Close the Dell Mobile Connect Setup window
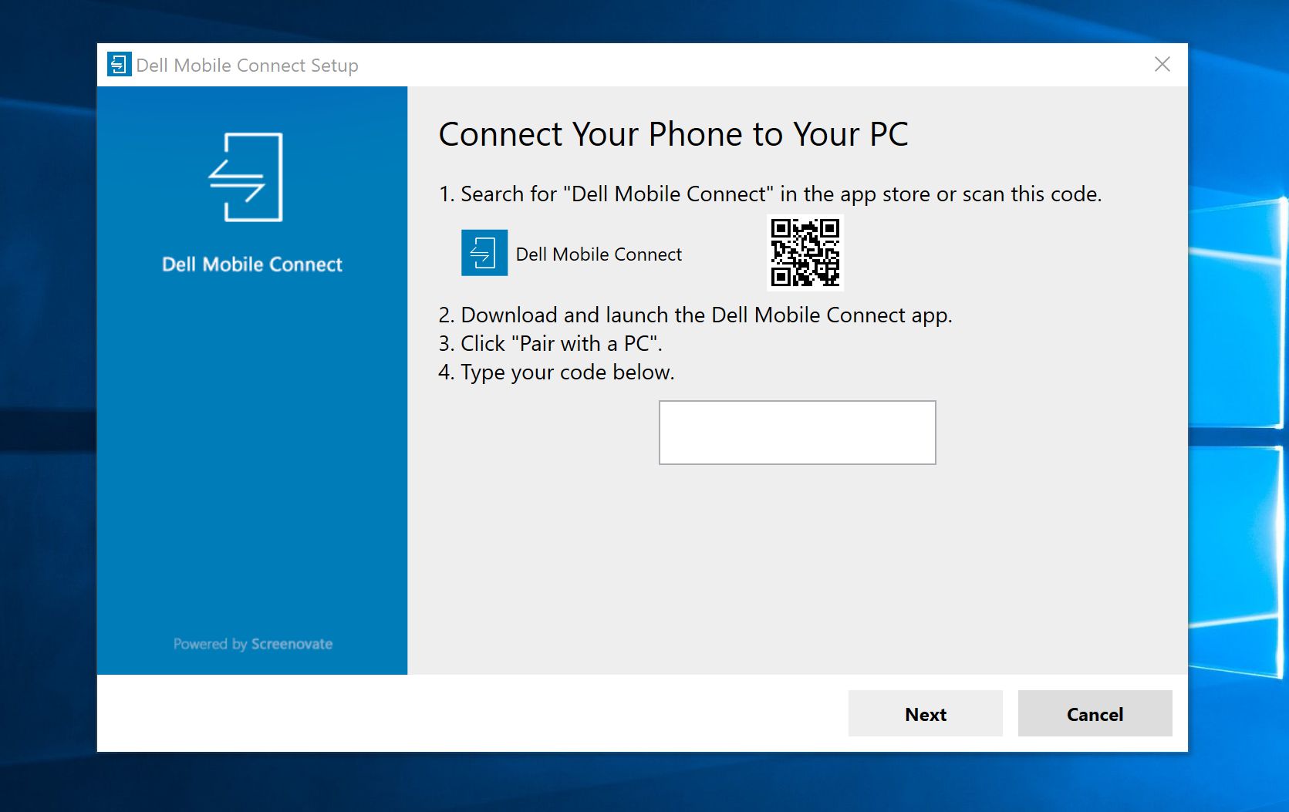The height and width of the screenshot is (812, 1289). point(1162,64)
